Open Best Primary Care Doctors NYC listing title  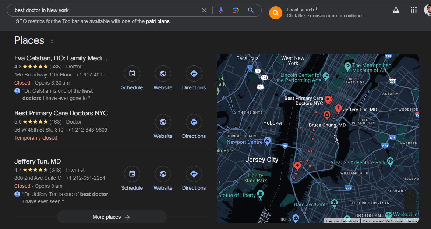coord(61,113)
